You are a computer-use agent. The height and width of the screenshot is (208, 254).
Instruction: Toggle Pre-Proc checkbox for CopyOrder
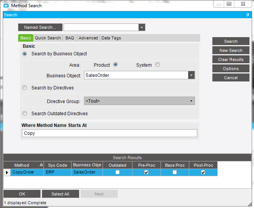tap(146, 172)
